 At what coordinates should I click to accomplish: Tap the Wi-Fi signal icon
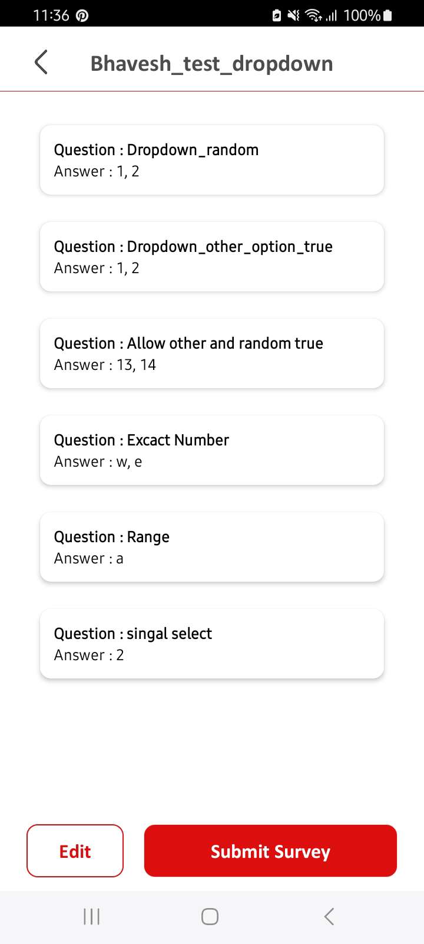coord(313,16)
